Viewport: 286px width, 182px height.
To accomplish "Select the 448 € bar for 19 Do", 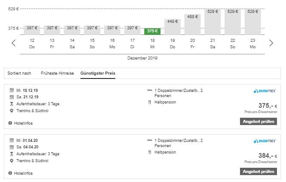I will click(x=172, y=27).
